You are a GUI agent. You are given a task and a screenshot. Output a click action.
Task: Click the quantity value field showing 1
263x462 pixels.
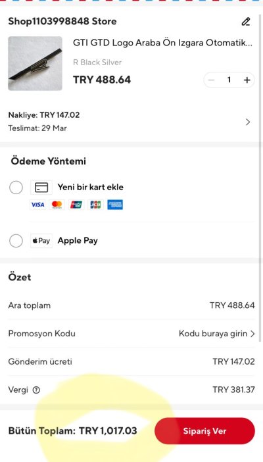pyautogui.click(x=229, y=80)
